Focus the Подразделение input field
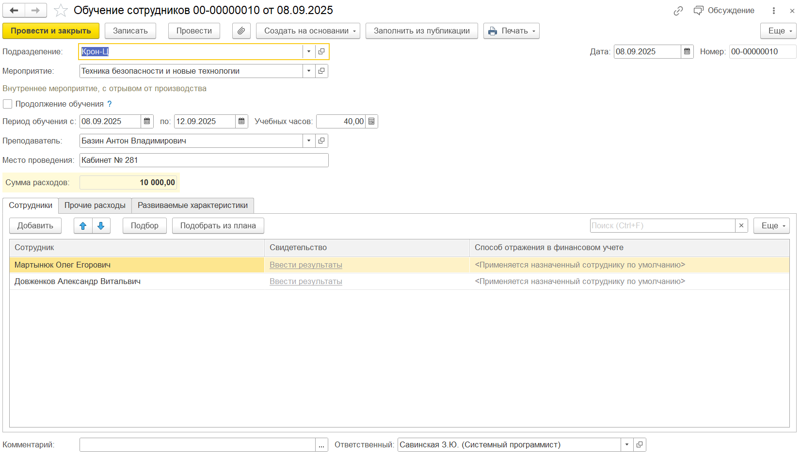The height and width of the screenshot is (459, 801). pyautogui.click(x=191, y=52)
